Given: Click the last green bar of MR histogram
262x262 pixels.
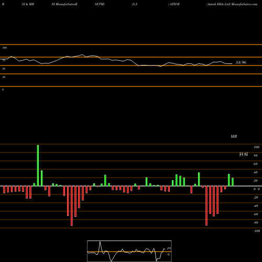Looking at the screenshot, I should (233, 182).
